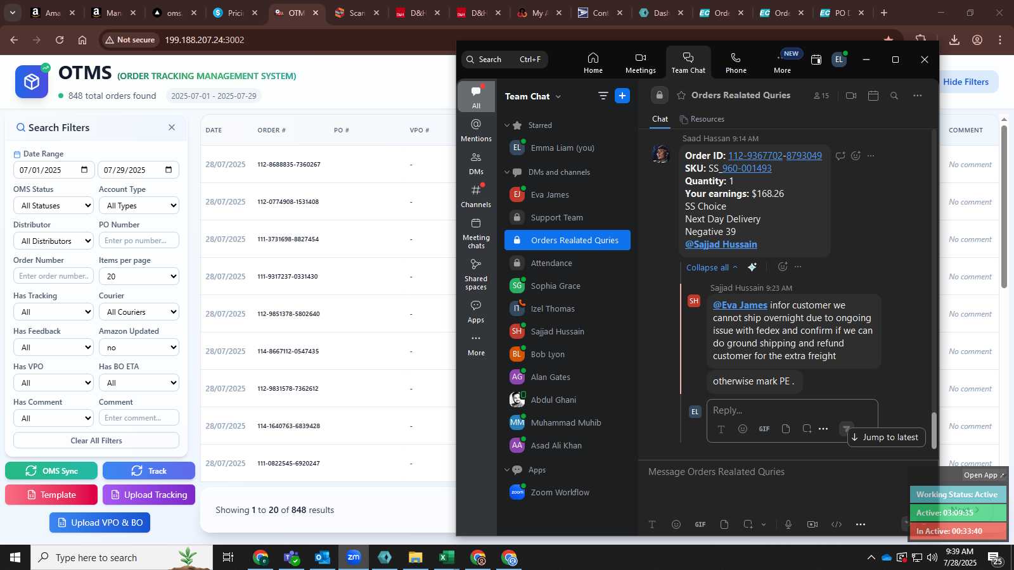Click the Template button
Screen dimensions: 1014x570
(51, 495)
